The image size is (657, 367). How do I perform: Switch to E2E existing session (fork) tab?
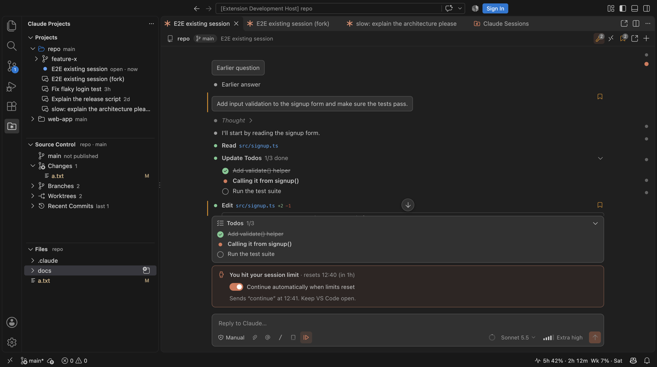tap(292, 24)
